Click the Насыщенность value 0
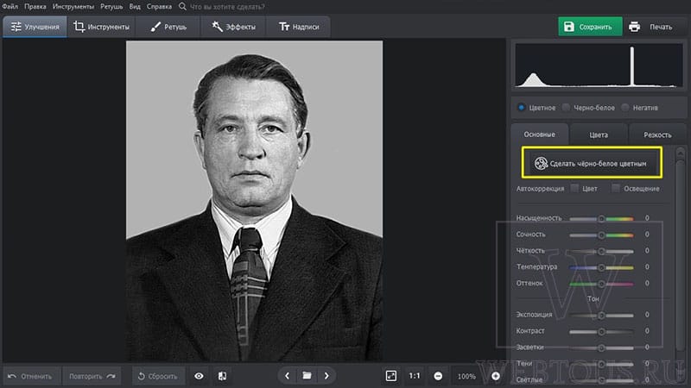The image size is (691, 388). pos(647,218)
